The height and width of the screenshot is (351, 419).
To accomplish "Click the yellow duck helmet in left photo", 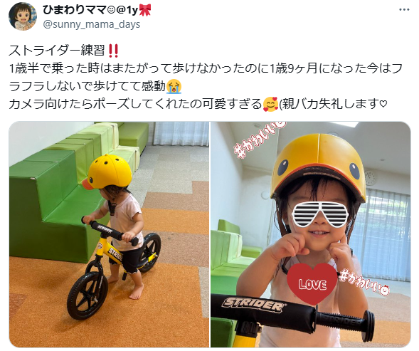I will 107,172.
